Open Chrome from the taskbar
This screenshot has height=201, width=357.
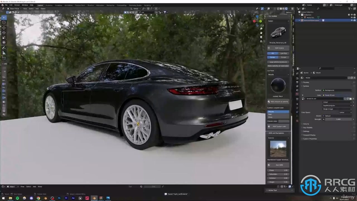[x=38, y=198]
